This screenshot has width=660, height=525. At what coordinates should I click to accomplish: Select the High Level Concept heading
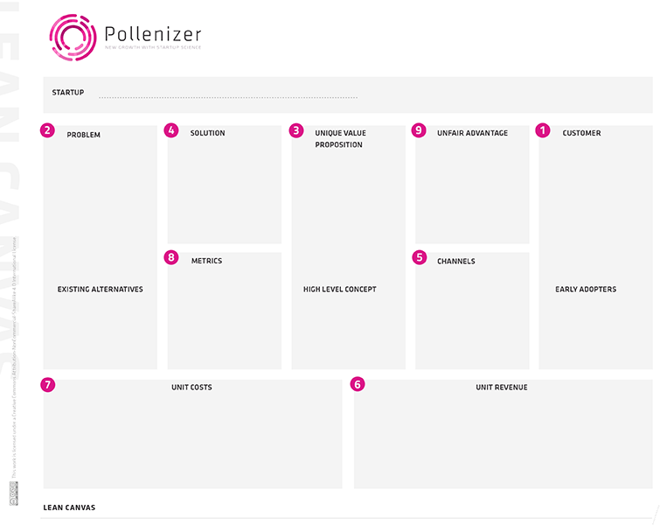pyautogui.click(x=340, y=290)
